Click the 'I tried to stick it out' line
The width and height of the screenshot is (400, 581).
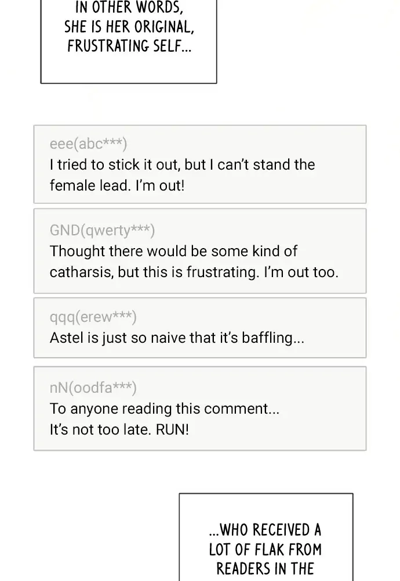[182, 164]
